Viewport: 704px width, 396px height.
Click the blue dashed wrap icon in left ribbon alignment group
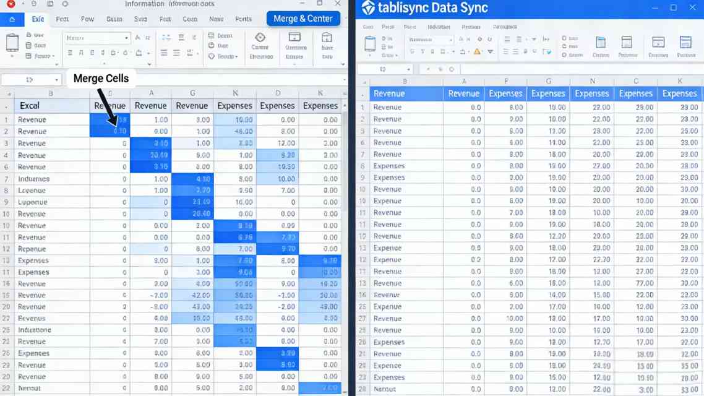click(x=166, y=37)
